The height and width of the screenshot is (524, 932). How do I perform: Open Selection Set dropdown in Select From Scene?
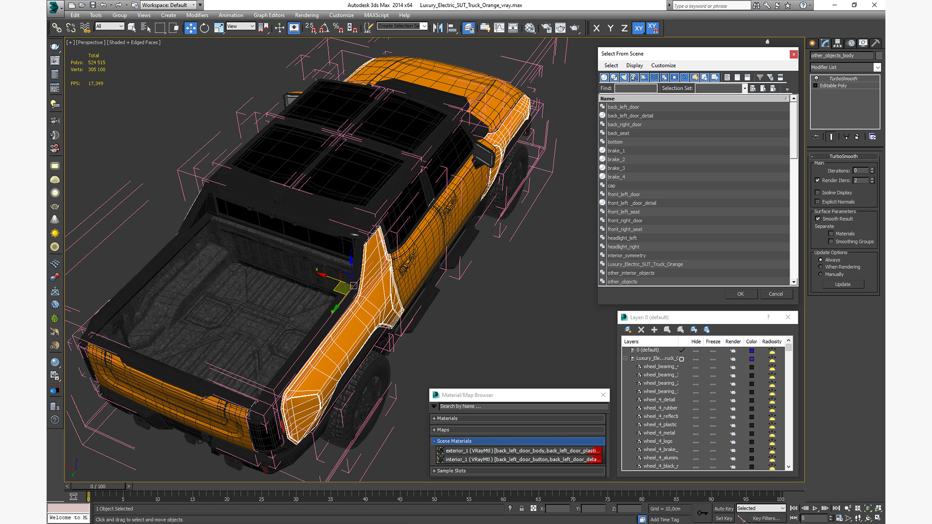745,88
